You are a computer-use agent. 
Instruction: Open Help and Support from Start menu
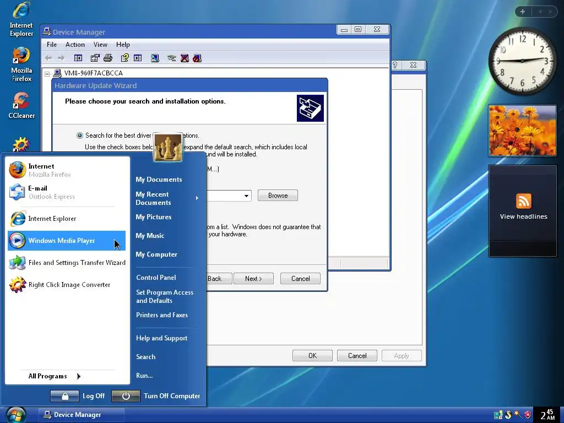pyautogui.click(x=161, y=338)
